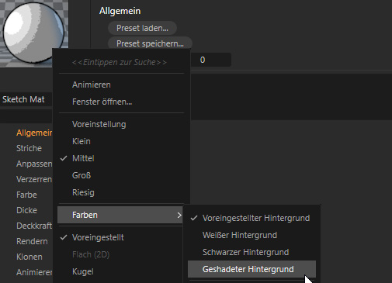Image resolution: width=392 pixels, height=283 pixels.
Task: Expand the Farben submenu arrow
Action: click(x=179, y=215)
